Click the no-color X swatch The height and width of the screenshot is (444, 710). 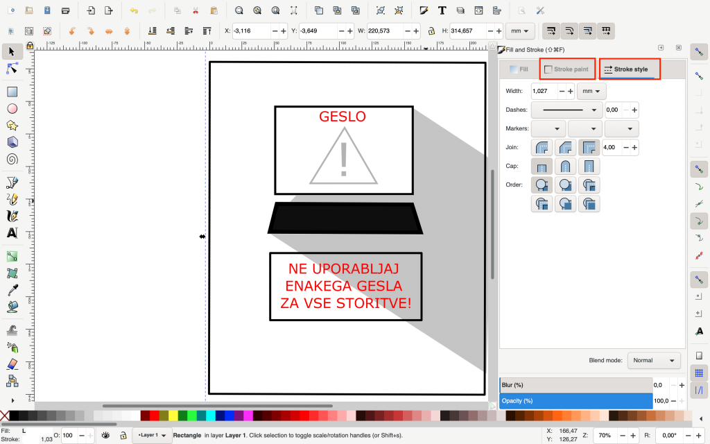point(4,416)
